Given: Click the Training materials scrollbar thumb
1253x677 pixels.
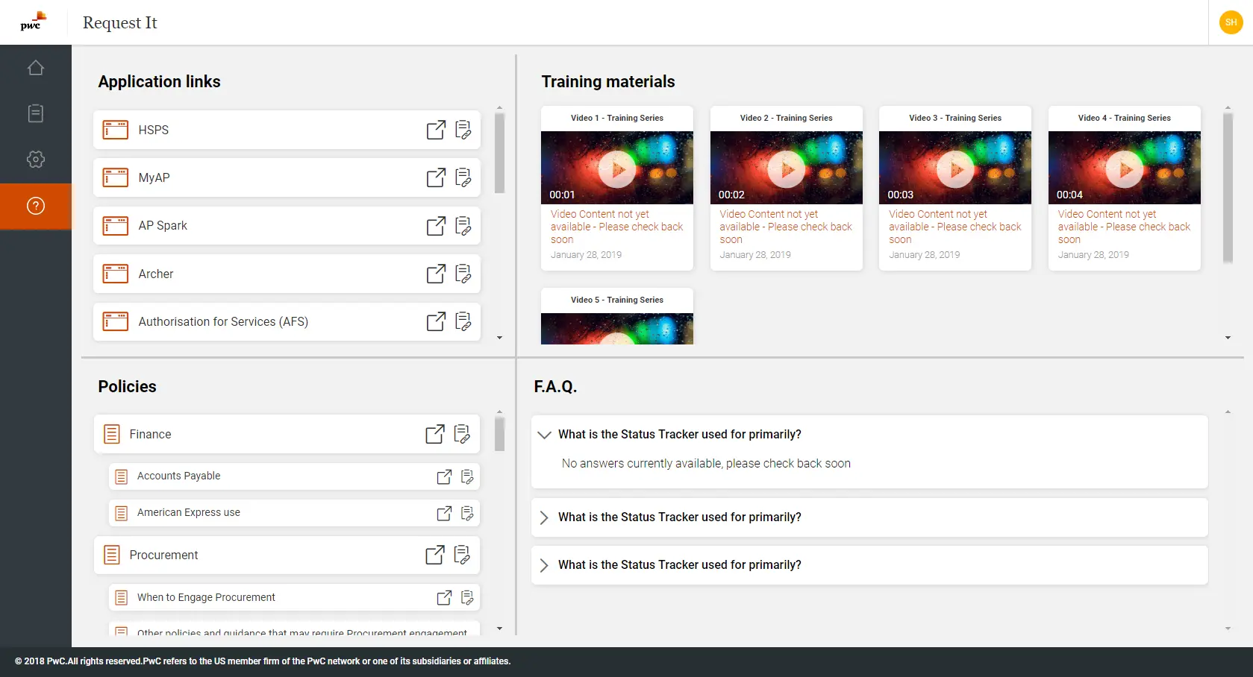Looking at the screenshot, I should [x=1228, y=188].
